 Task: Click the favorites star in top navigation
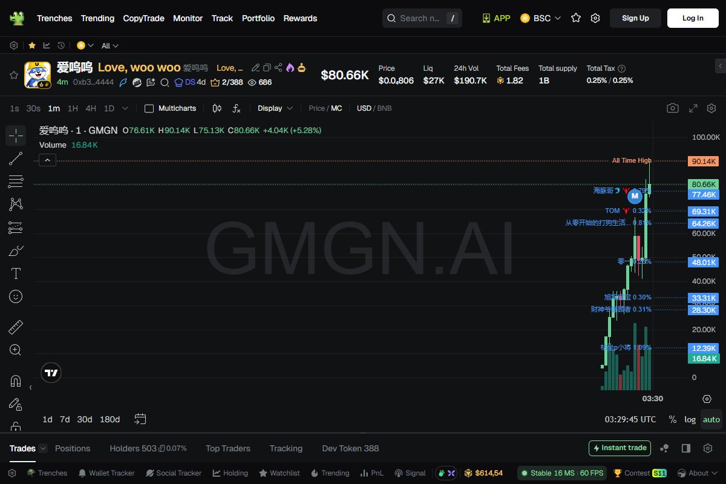point(576,18)
